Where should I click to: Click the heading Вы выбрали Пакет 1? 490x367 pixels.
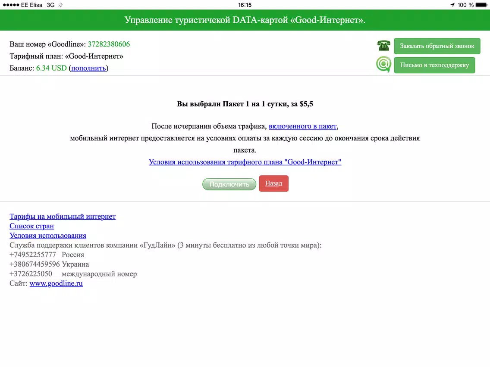point(245,104)
